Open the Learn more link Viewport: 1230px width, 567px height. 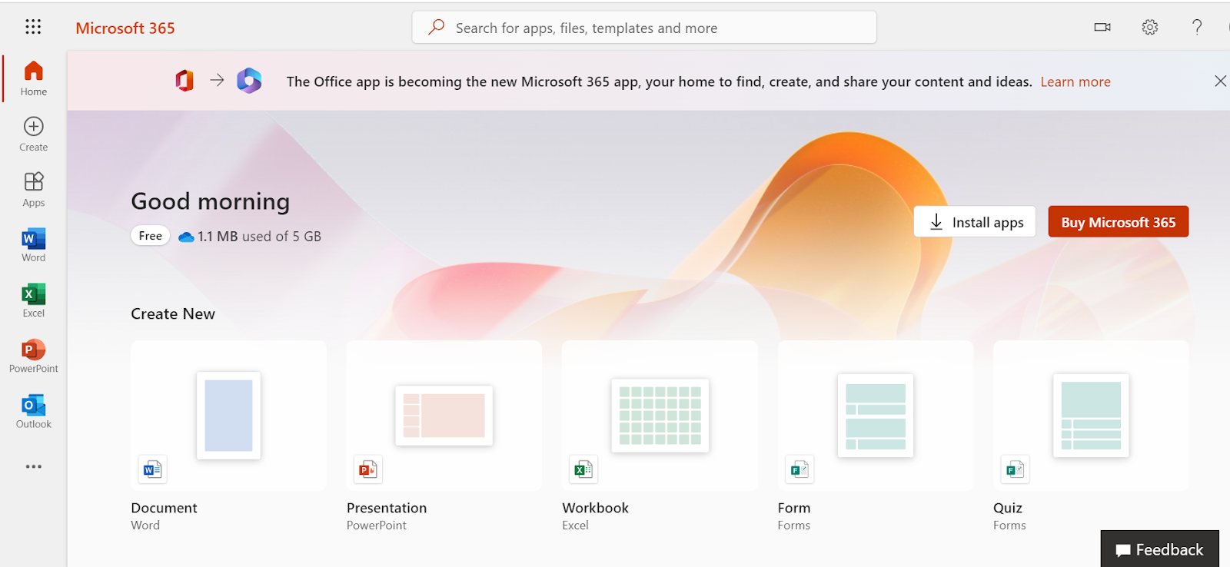(x=1075, y=81)
